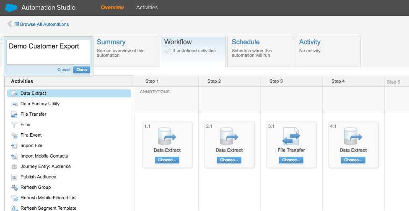
Task: Click the Refresh Group icon
Action: pyautogui.click(x=14, y=187)
